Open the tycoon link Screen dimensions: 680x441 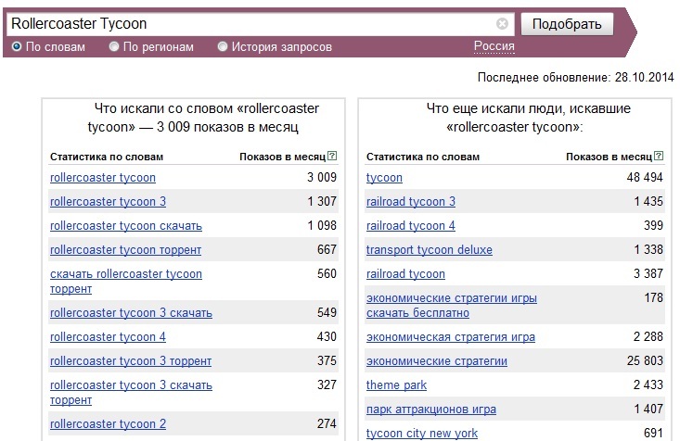384,178
